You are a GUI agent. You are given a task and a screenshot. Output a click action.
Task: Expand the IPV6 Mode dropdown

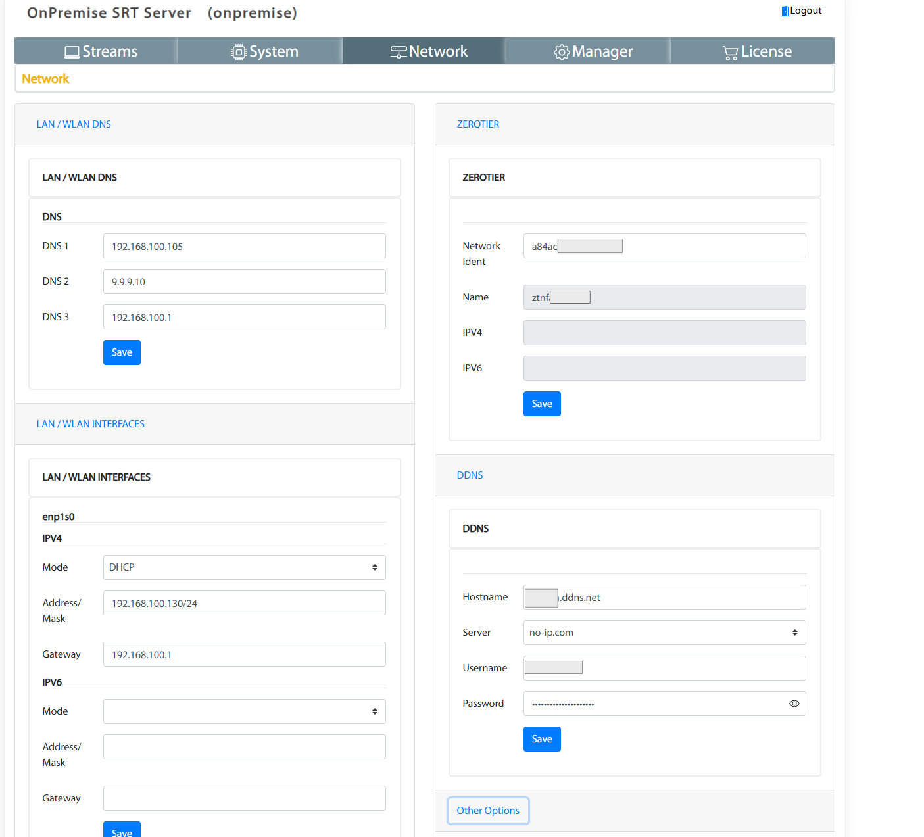tap(244, 711)
